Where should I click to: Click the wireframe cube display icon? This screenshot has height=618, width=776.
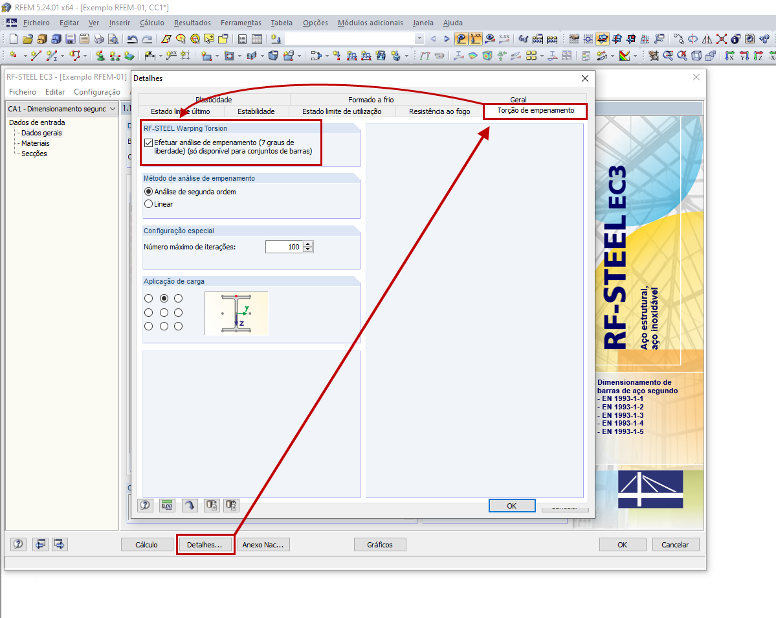696,56
